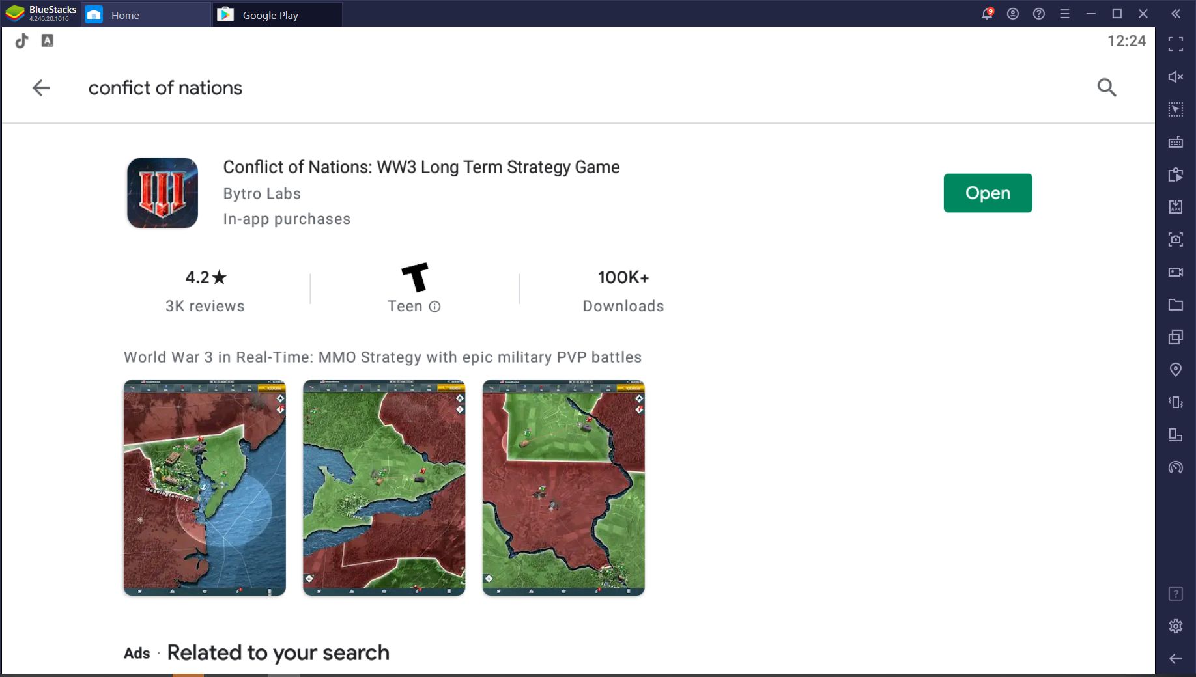
Task: Collapse the BlueStacks side toolbar
Action: tap(1176, 14)
